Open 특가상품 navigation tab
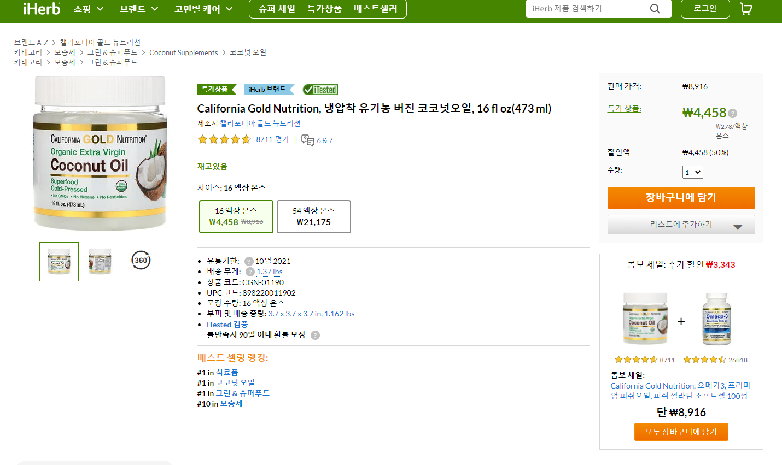The width and height of the screenshot is (782, 465). click(324, 9)
